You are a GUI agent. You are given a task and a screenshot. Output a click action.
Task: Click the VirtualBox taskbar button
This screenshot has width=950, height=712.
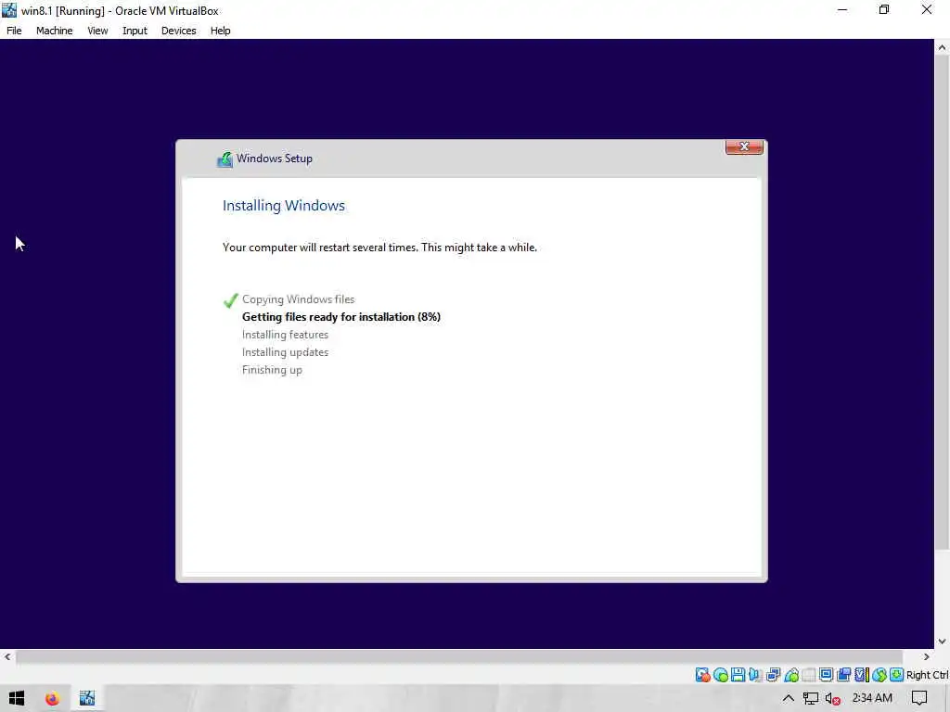87,698
